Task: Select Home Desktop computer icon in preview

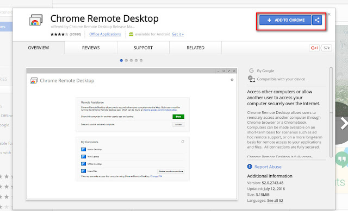Action: 83,150
